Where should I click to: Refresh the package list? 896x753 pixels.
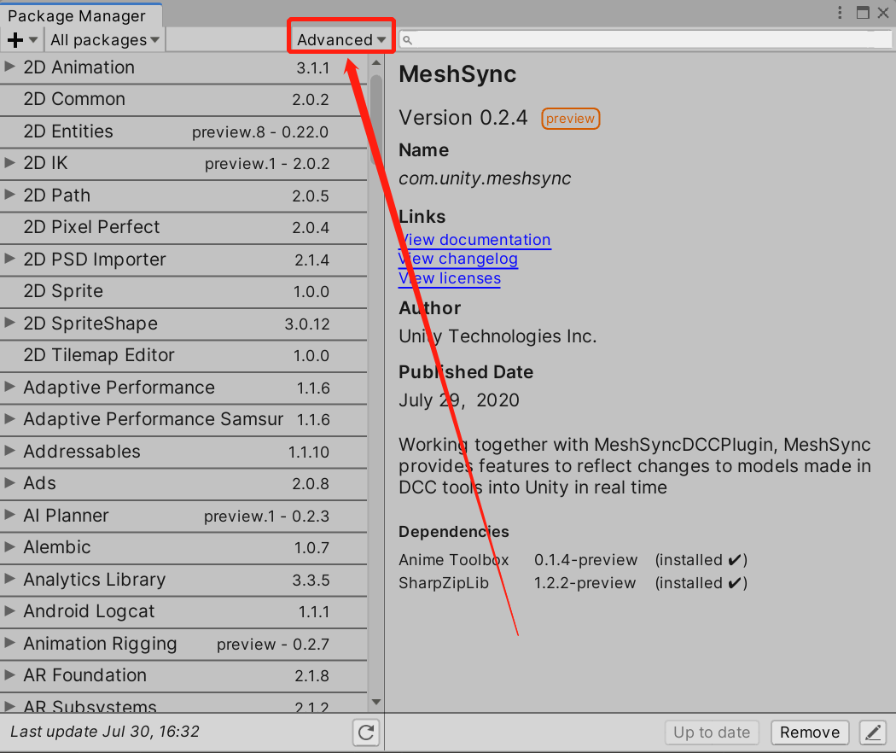(x=366, y=733)
